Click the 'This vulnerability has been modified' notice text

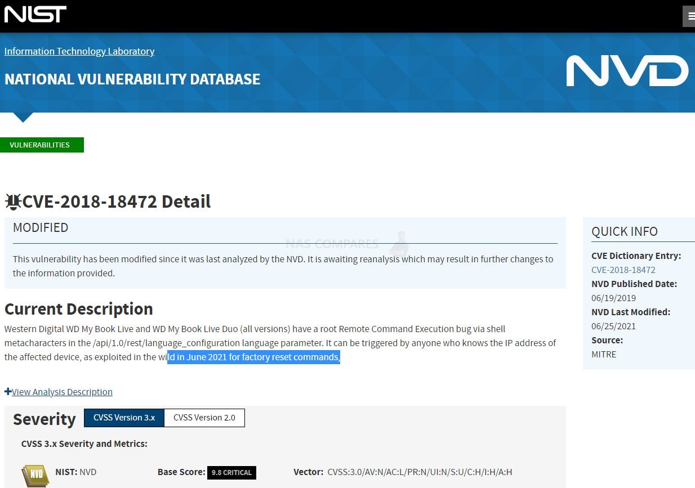click(x=283, y=266)
